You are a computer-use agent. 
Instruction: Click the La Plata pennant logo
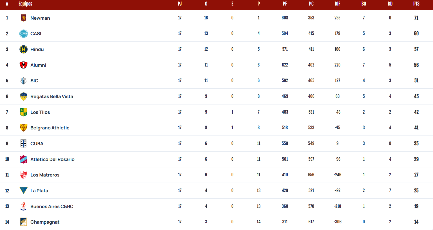(x=24, y=191)
